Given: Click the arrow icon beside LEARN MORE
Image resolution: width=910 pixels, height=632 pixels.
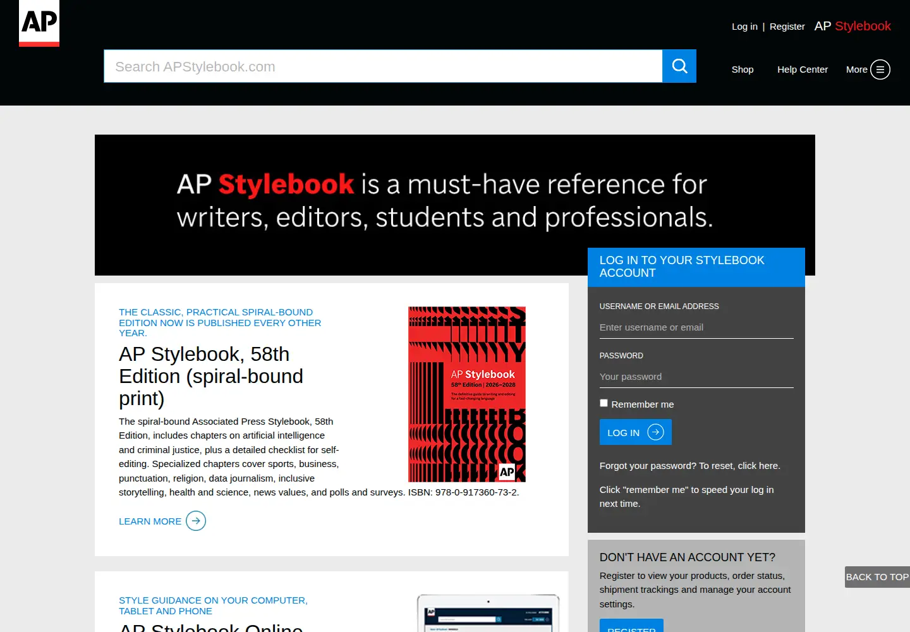Looking at the screenshot, I should point(196,521).
